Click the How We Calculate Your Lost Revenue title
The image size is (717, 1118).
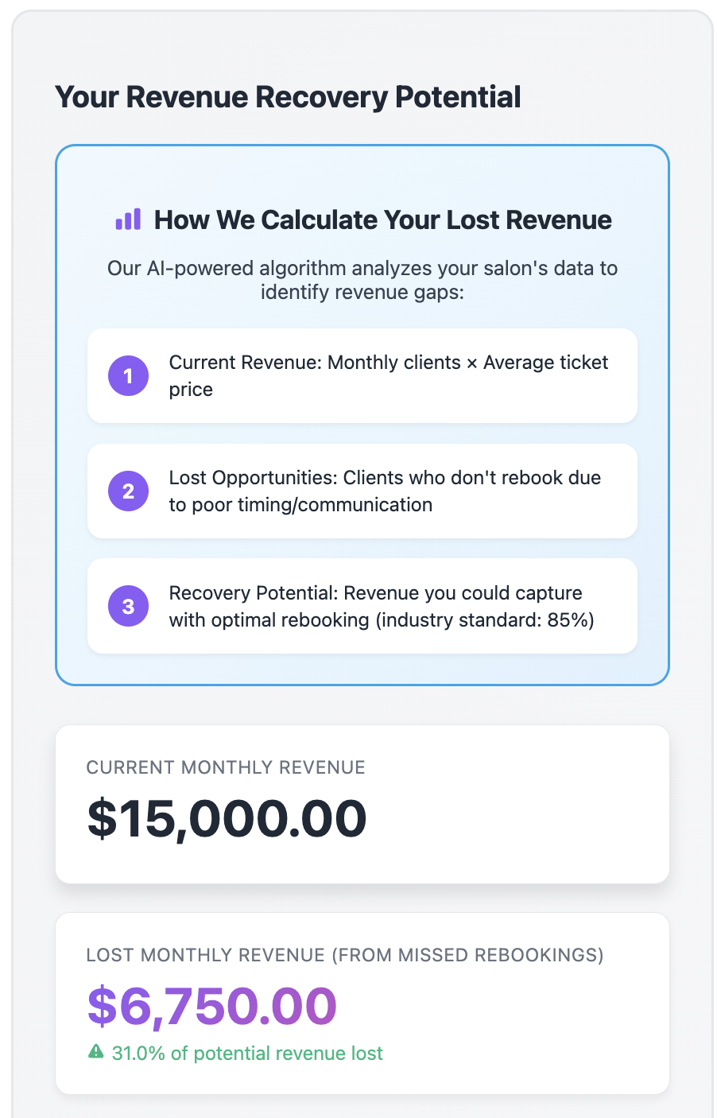(382, 219)
